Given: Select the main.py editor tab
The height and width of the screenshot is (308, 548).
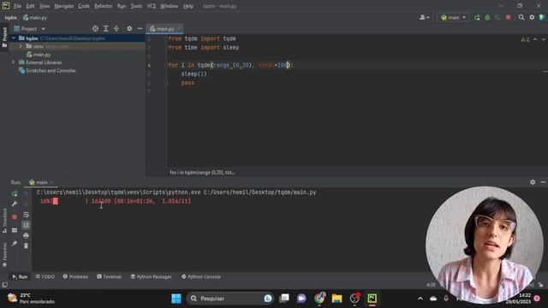Looking at the screenshot, I should (164, 28).
